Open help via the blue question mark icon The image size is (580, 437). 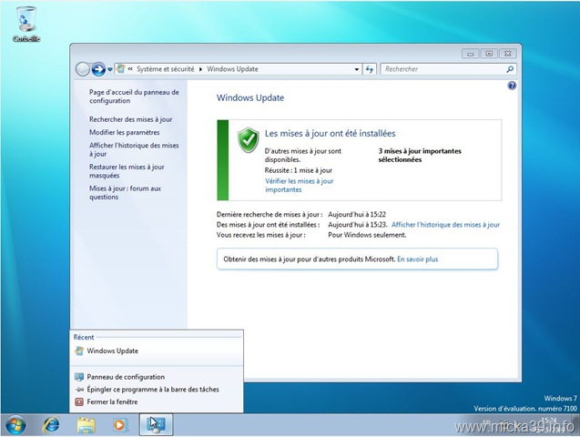(512, 86)
